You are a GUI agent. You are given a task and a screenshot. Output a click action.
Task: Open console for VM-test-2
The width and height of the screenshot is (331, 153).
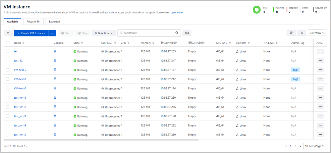coord(55,70)
